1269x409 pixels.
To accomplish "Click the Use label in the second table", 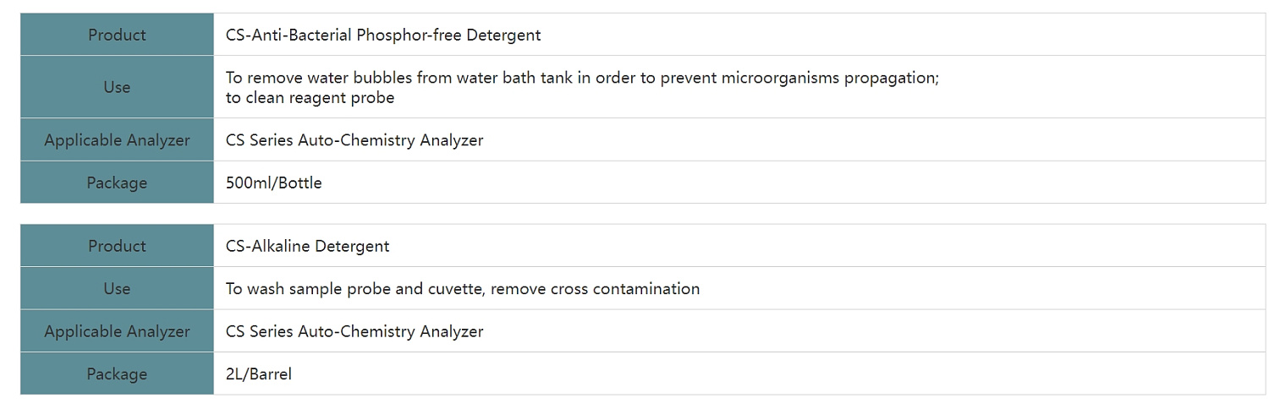I will click(117, 289).
